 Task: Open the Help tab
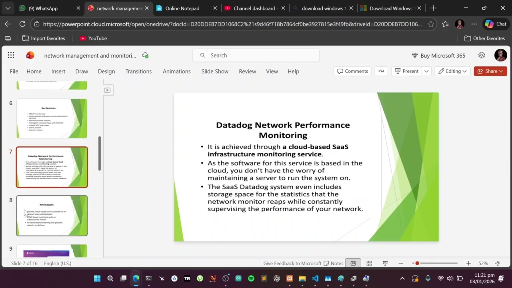(x=293, y=71)
